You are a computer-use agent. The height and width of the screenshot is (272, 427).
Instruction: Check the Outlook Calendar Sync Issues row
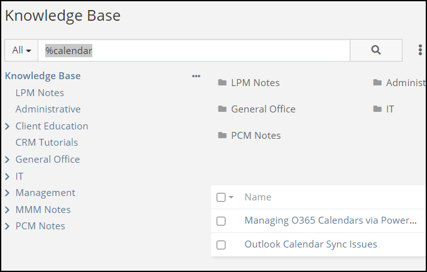[221, 245]
